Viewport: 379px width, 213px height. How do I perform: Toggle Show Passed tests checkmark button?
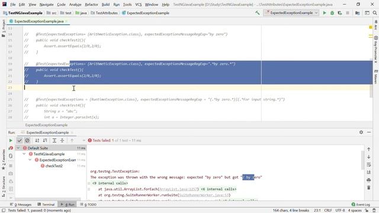pyautogui.click(x=20, y=140)
